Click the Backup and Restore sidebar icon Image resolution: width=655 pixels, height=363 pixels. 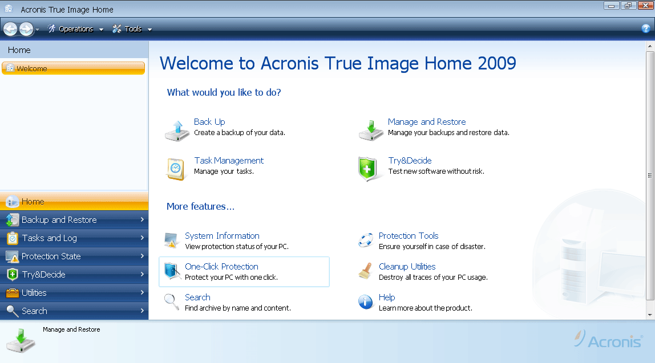pos(12,219)
